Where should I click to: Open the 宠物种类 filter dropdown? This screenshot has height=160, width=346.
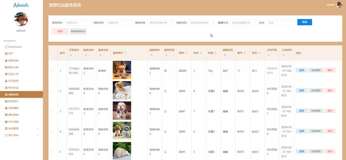coord(160,22)
